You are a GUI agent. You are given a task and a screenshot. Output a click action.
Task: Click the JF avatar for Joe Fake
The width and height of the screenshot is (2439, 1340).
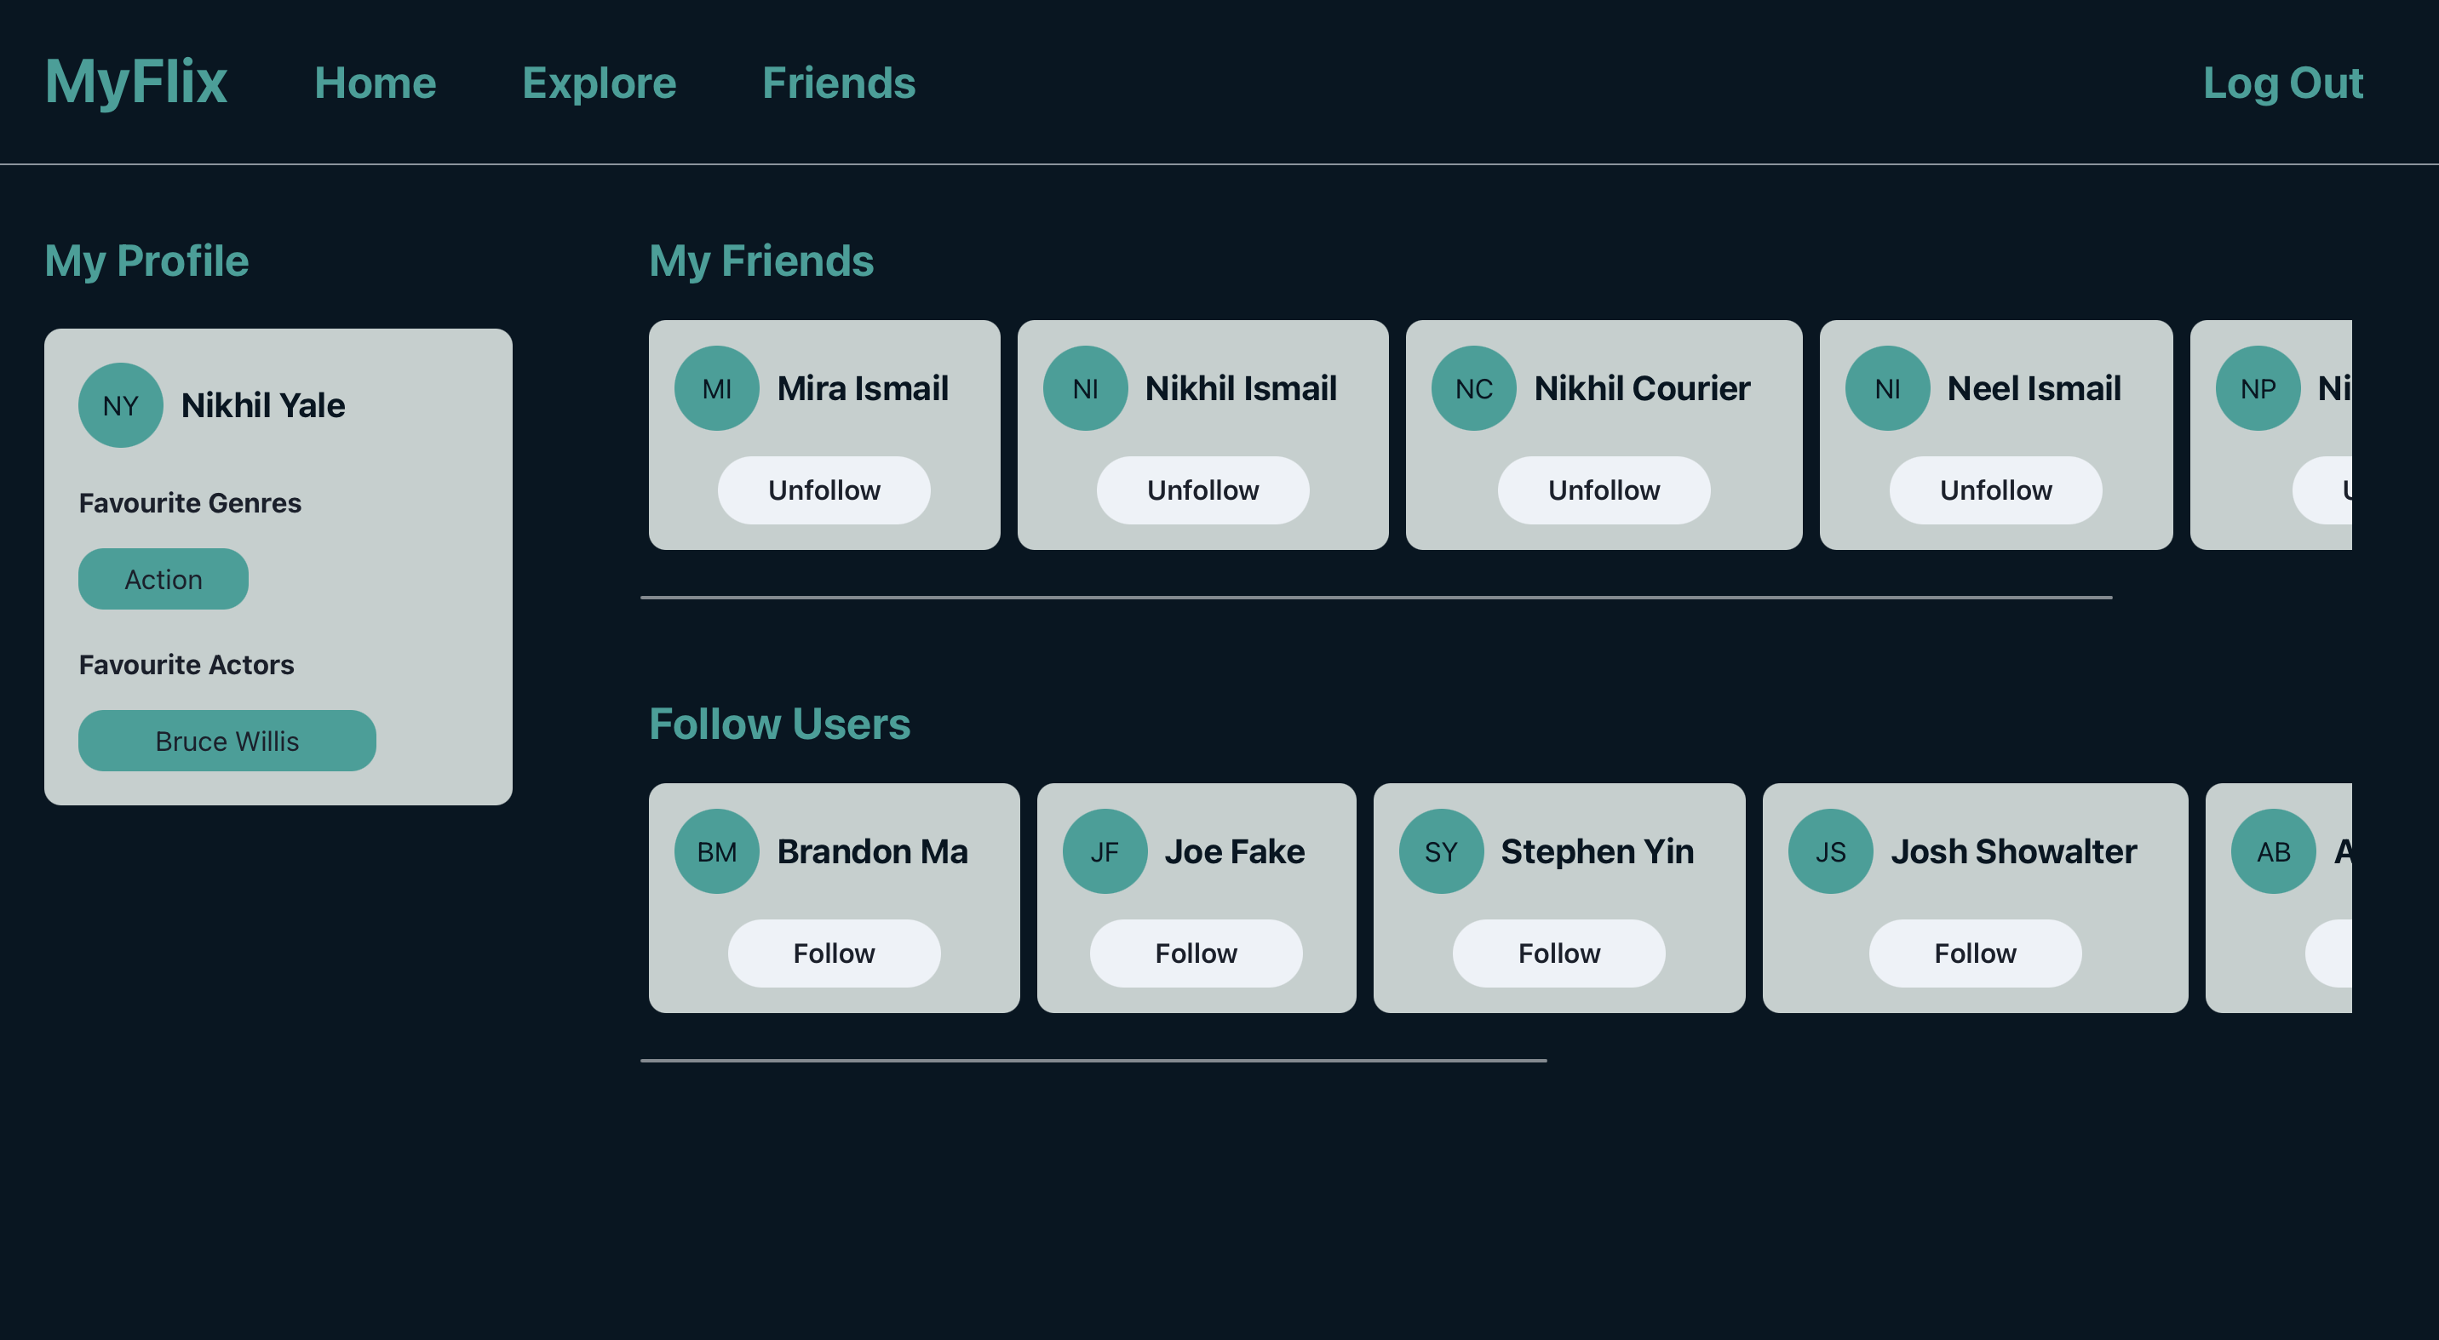pyautogui.click(x=1105, y=850)
